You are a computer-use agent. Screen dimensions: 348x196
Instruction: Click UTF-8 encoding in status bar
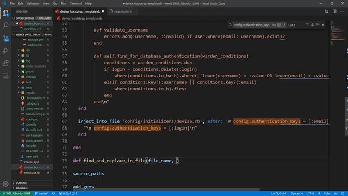coord(310,193)
